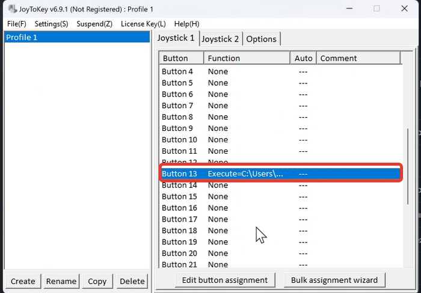Sort by the Function column header

(247, 58)
